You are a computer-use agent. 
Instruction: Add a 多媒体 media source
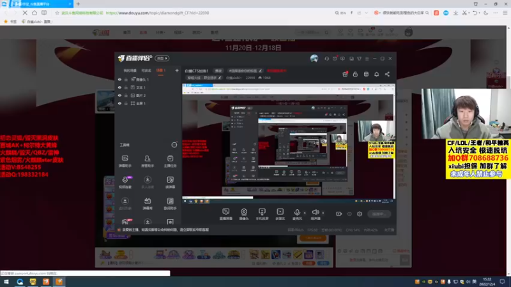(280, 214)
